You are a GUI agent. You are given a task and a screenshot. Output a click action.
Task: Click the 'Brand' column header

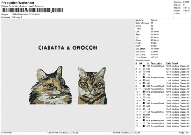pos(175,63)
